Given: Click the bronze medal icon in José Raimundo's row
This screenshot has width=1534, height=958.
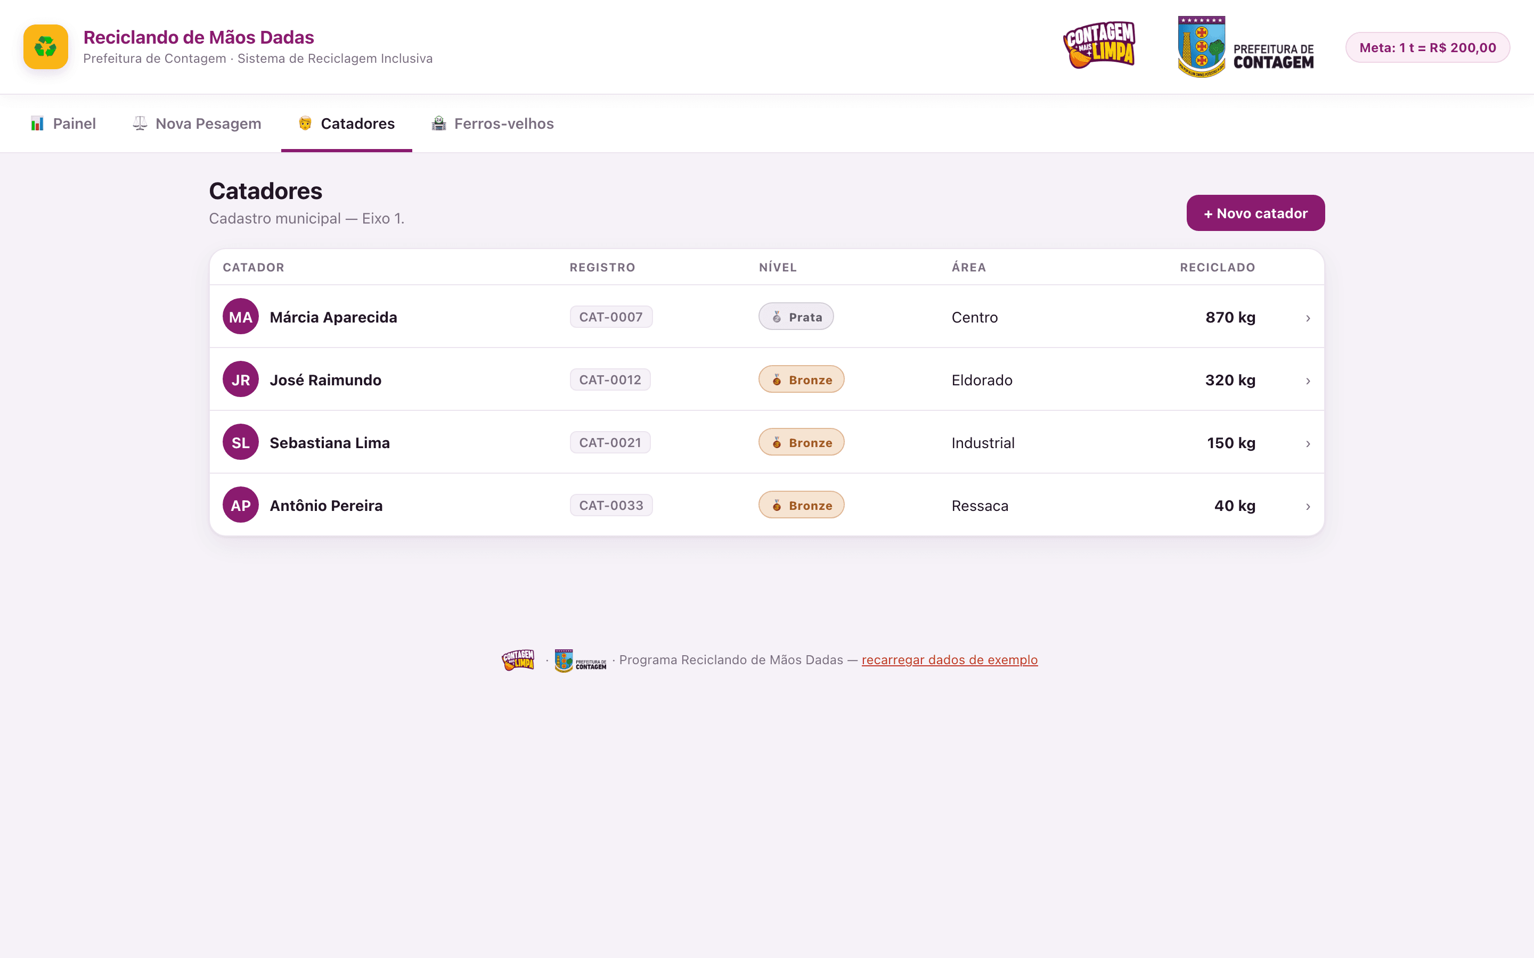Looking at the screenshot, I should pyautogui.click(x=777, y=379).
